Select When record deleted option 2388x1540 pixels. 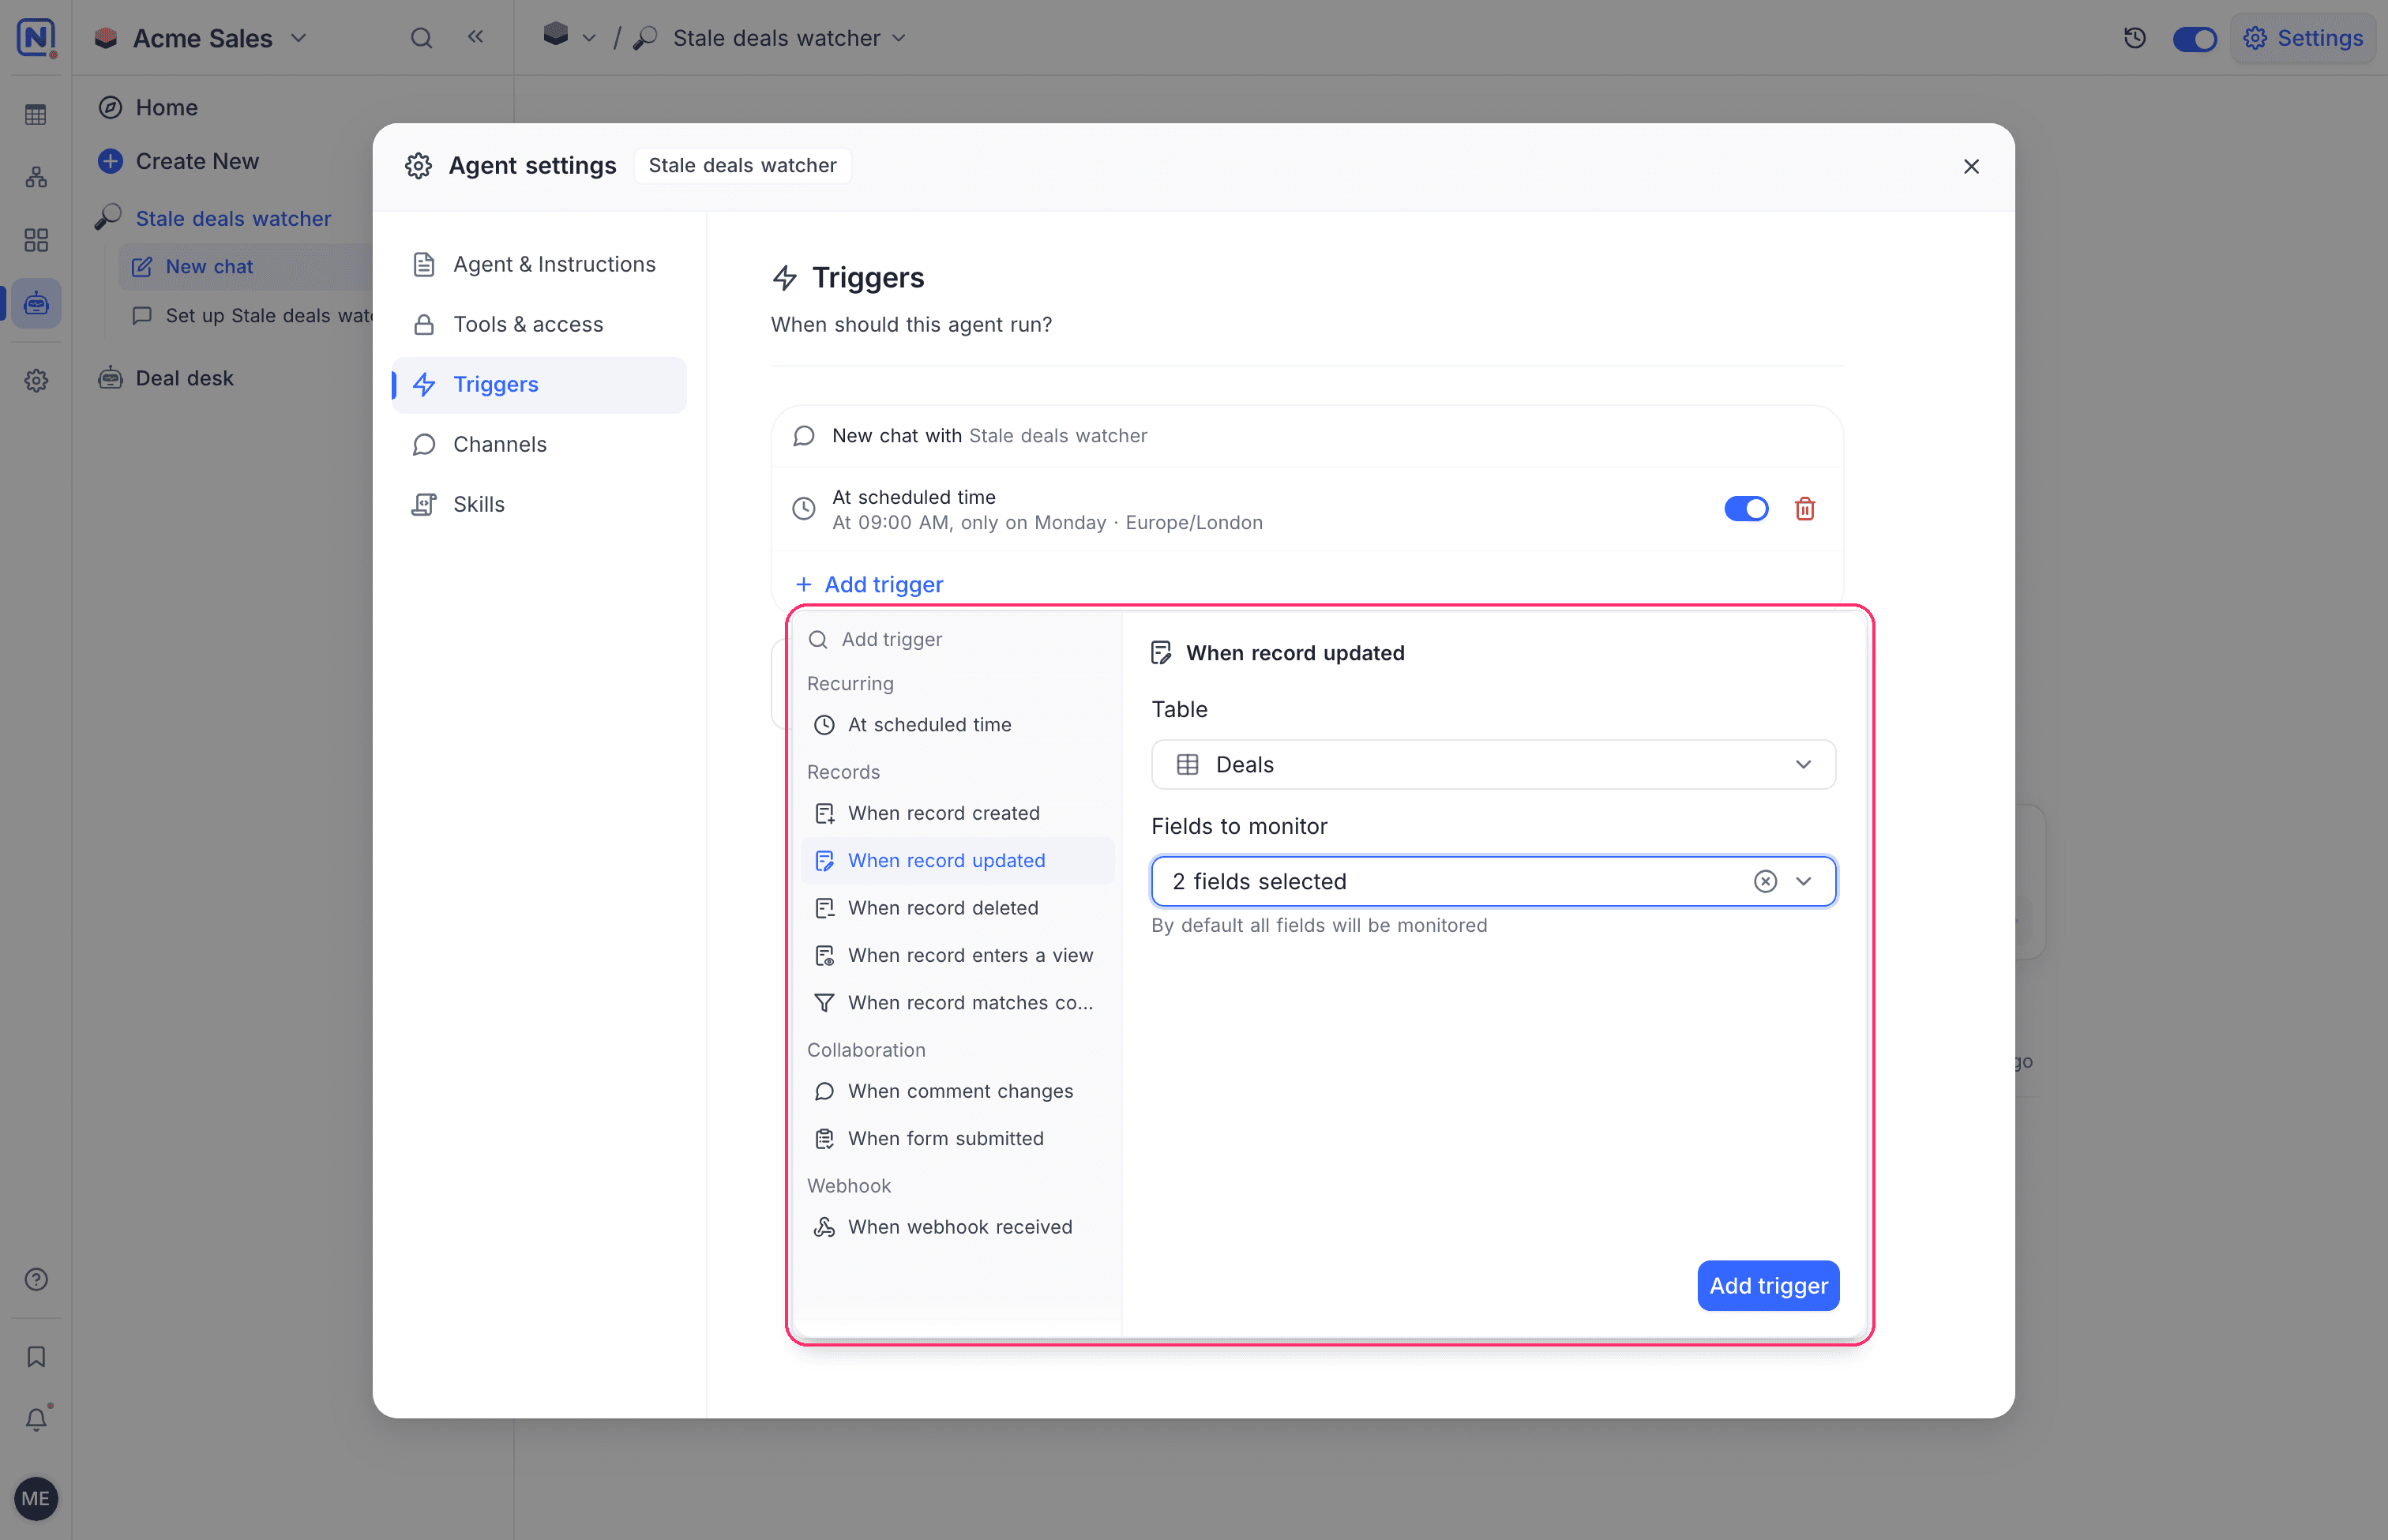point(958,908)
